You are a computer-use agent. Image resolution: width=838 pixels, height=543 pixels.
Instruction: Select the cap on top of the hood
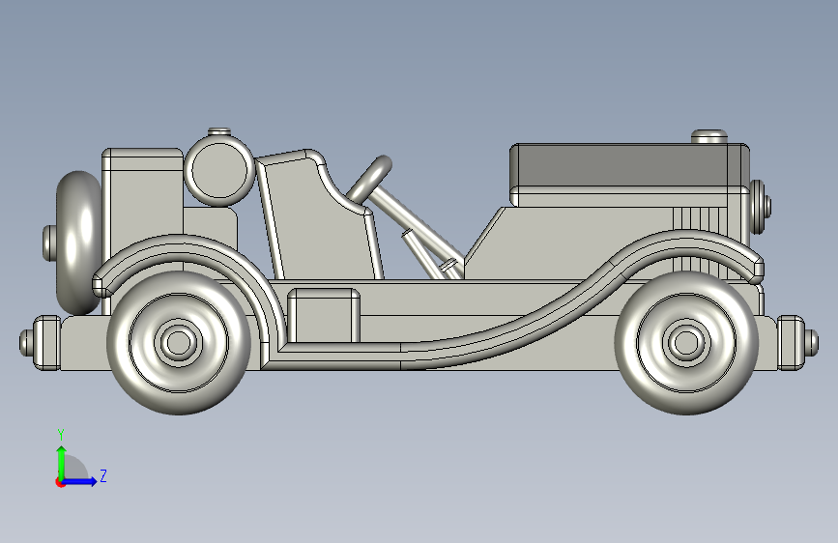(709, 136)
